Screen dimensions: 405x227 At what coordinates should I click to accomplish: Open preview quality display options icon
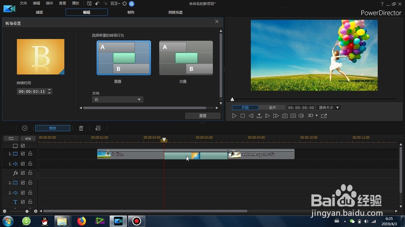[x=293, y=116]
